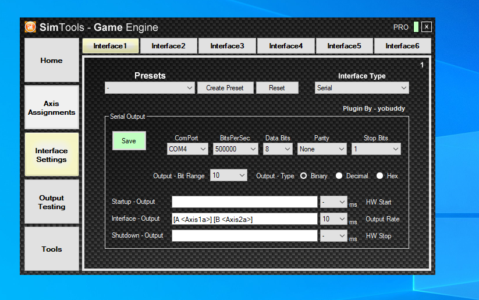Click the green PRO status indicator
This screenshot has height=300, width=479.
pos(416,27)
